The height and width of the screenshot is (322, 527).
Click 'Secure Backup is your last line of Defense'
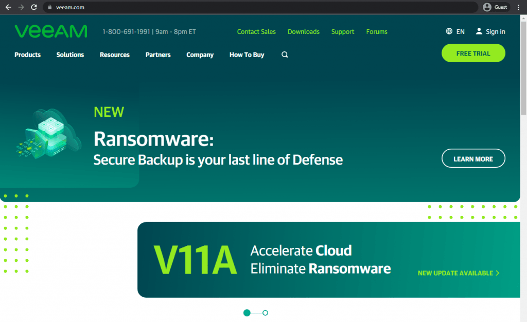click(218, 160)
